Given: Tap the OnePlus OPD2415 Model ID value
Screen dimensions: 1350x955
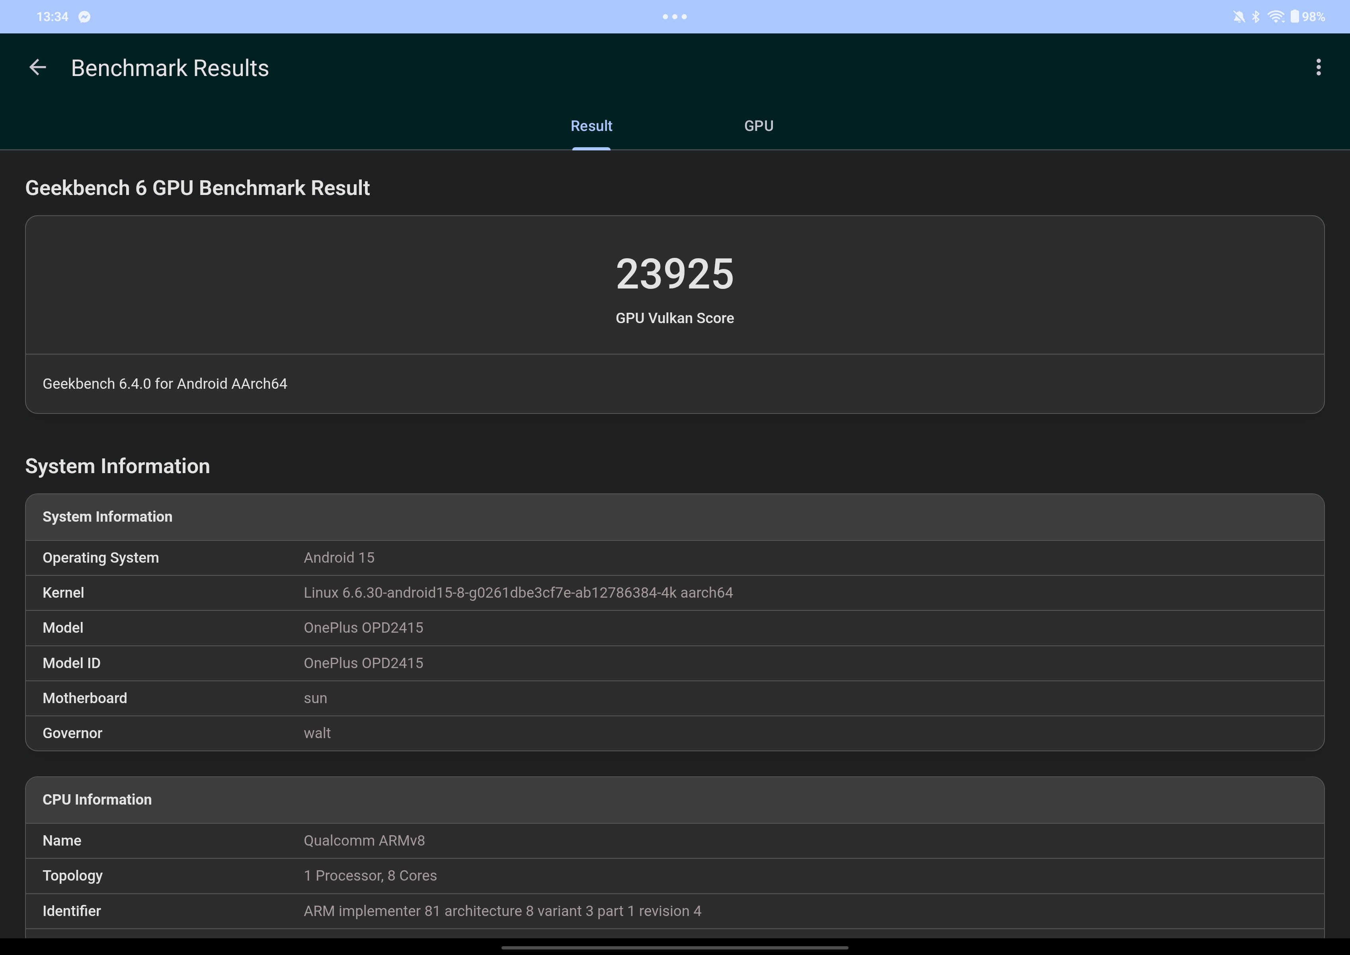Looking at the screenshot, I should [363, 663].
